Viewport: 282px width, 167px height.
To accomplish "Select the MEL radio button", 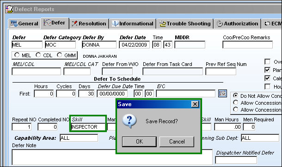I will [17, 55].
